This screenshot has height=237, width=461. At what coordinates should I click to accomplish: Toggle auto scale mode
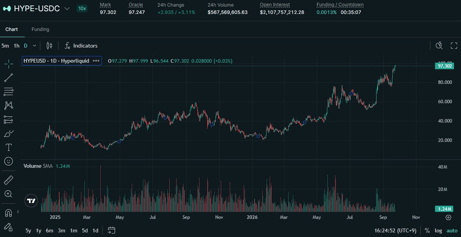tap(452, 230)
